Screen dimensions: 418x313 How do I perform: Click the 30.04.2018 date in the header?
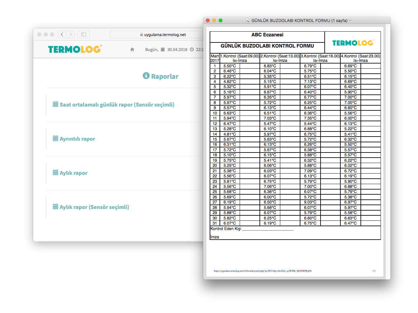pos(177,49)
